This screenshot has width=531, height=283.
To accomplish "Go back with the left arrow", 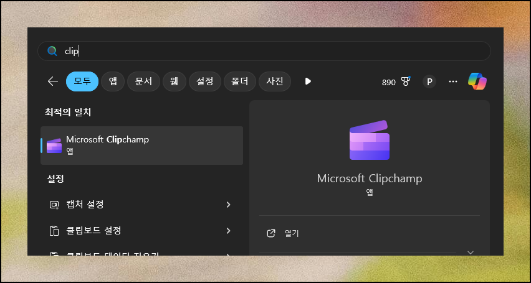I will 53,81.
